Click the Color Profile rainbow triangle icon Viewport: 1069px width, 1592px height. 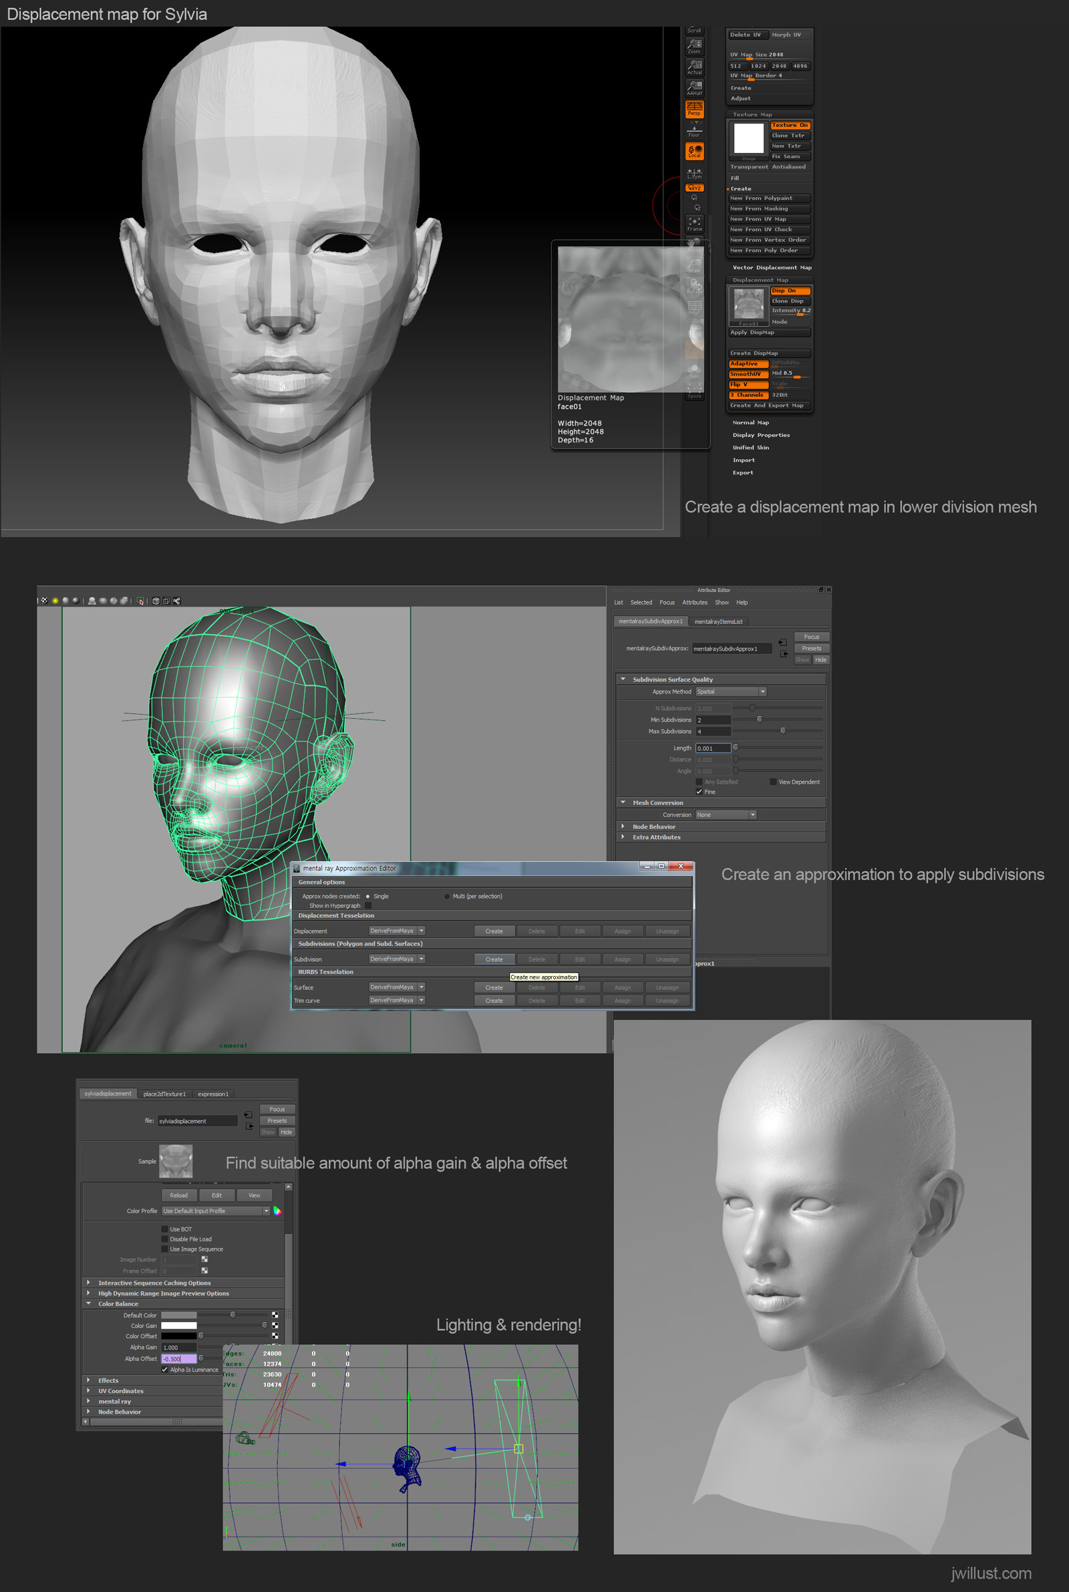tap(277, 1211)
